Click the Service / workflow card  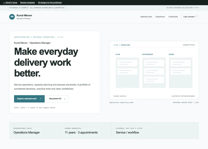(155, 131)
